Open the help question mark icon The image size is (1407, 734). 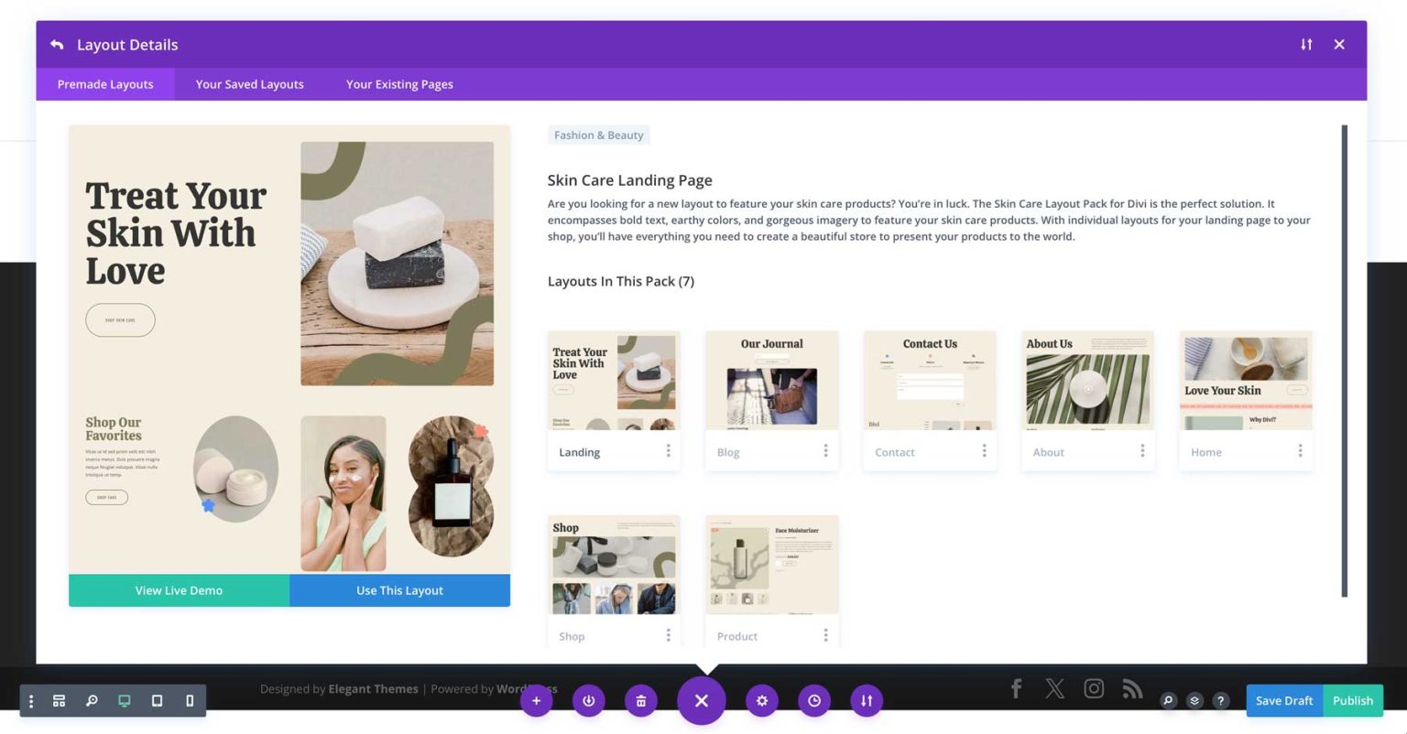[1220, 700]
